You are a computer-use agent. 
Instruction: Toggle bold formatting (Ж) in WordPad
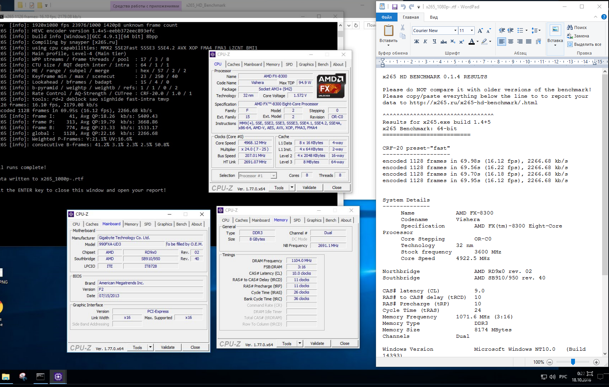tap(417, 42)
